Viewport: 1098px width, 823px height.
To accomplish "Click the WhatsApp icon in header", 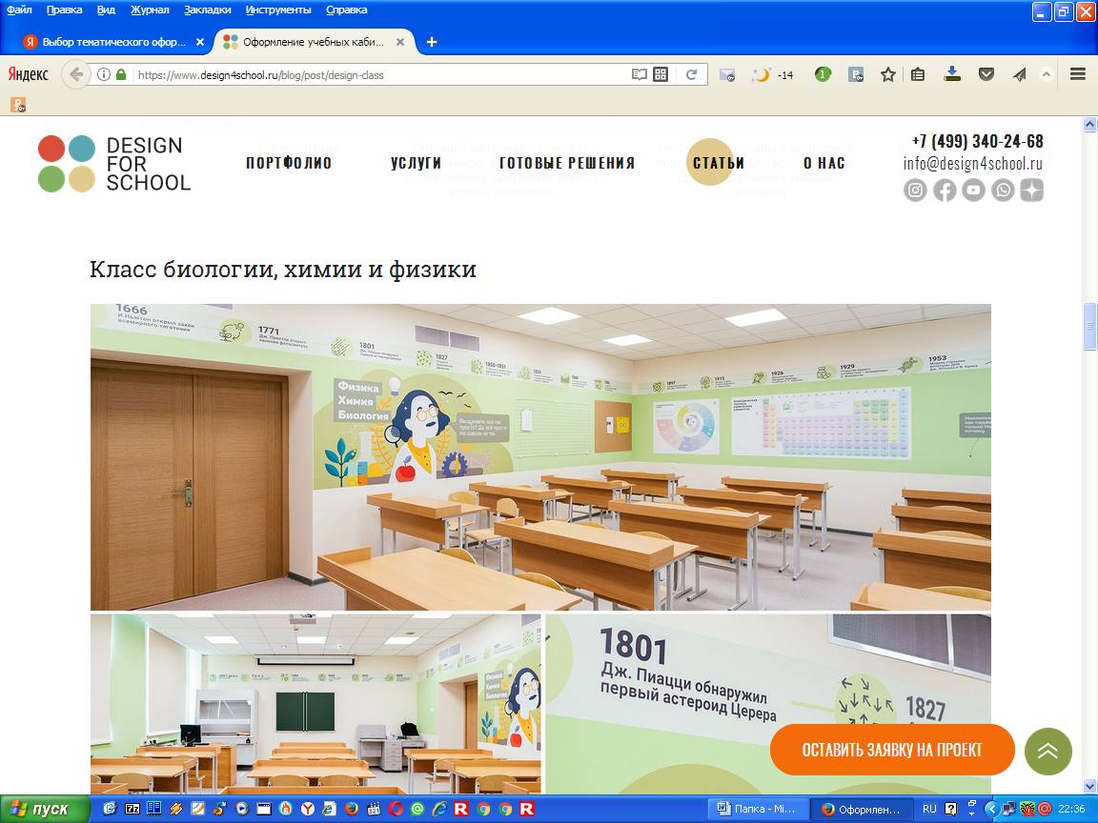I will [x=1003, y=191].
